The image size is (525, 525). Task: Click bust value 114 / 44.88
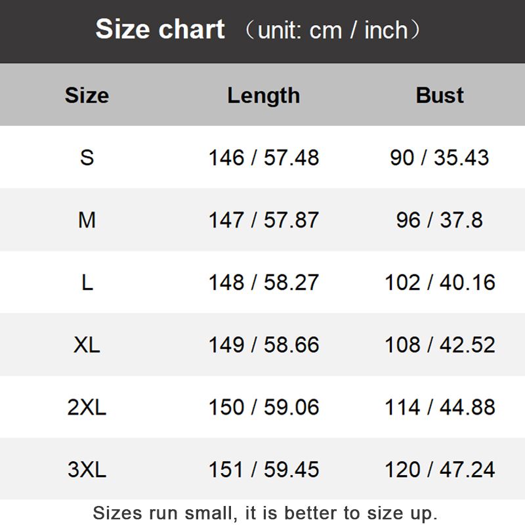coord(440,407)
